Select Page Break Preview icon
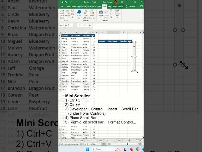This screenshot has width=202, height=152. pyautogui.click(x=115, y=144)
